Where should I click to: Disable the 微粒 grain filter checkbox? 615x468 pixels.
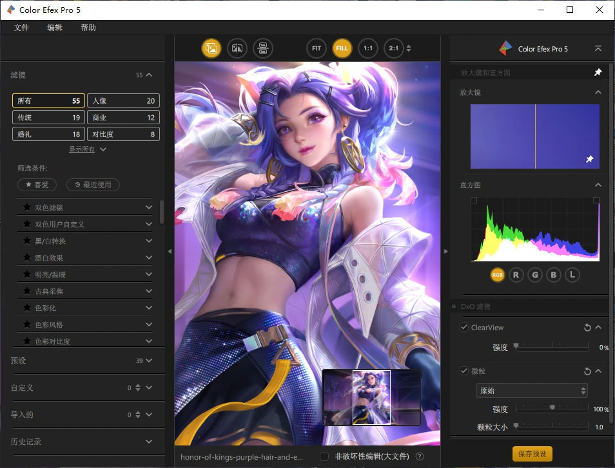pyautogui.click(x=463, y=371)
